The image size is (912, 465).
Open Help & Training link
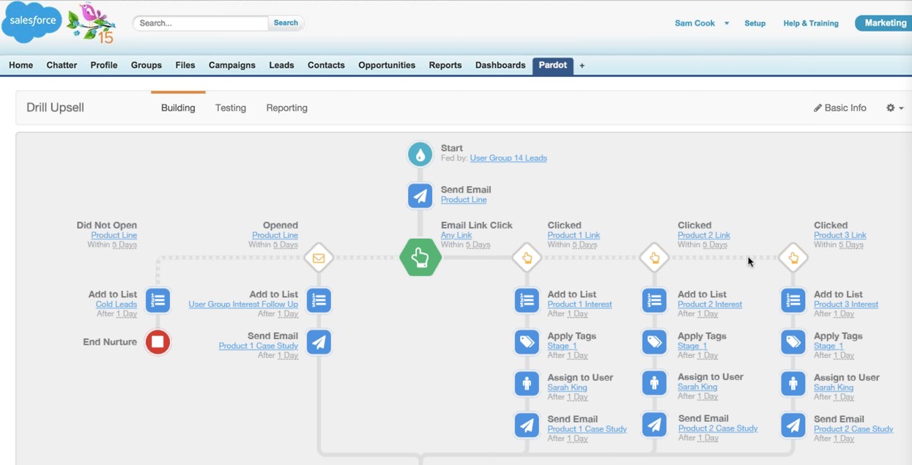811,23
